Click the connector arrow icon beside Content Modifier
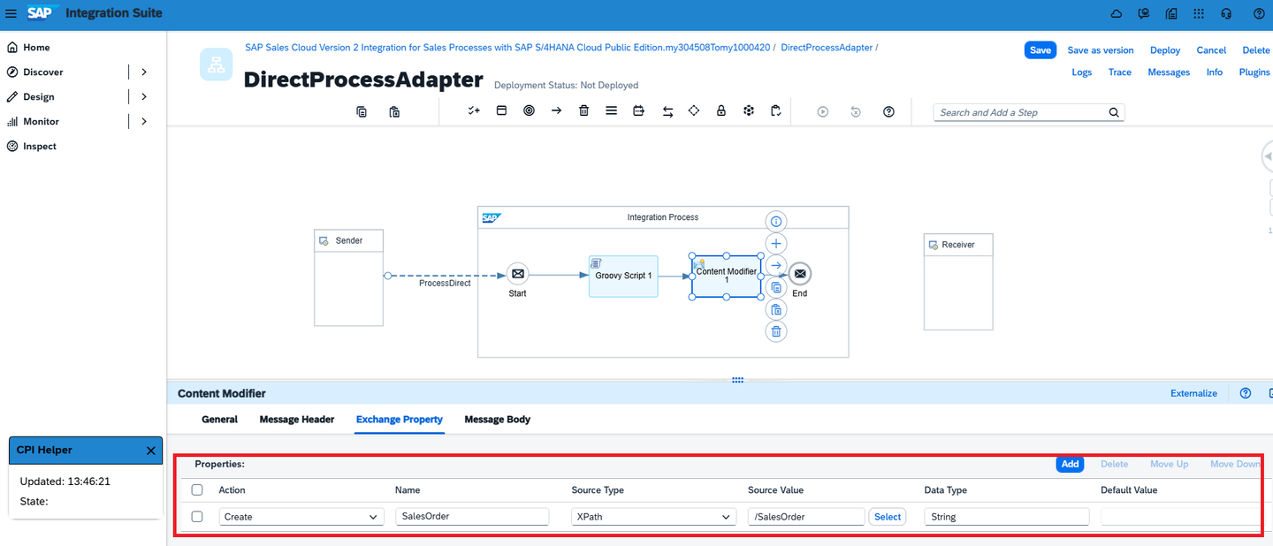Image resolution: width=1273 pixels, height=546 pixels. (x=776, y=265)
